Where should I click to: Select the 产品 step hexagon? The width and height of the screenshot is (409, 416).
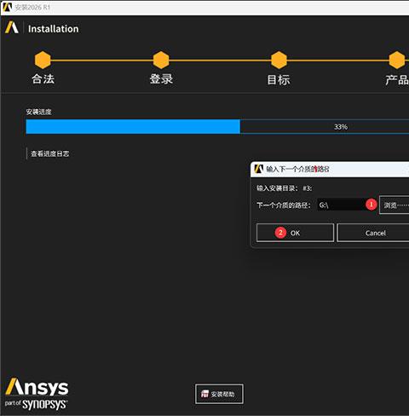click(397, 60)
